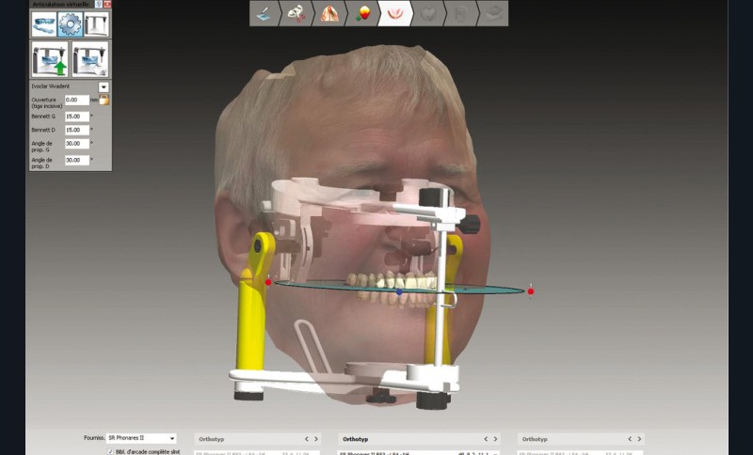Click next arrow on right Orthotyp panel
The height and width of the screenshot is (455, 753).
[640, 439]
